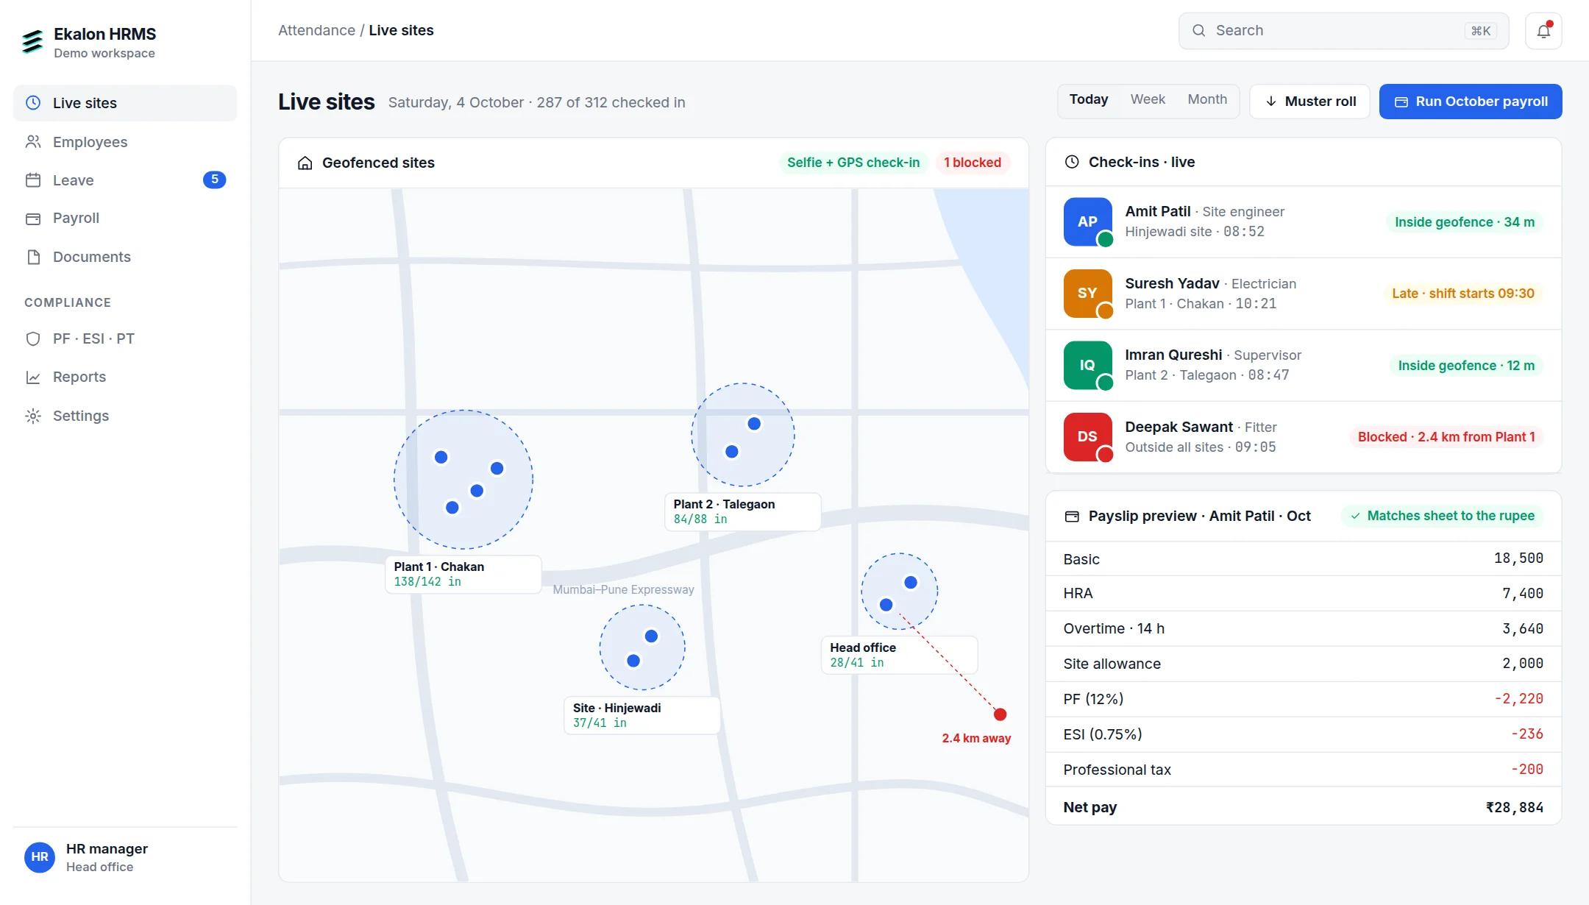Open the HR manager profile
The image size is (1589, 905).
click(x=125, y=857)
